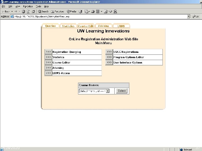Open the Search toolbar button
This screenshot has height=151, width=202.
click(x=43, y=11)
